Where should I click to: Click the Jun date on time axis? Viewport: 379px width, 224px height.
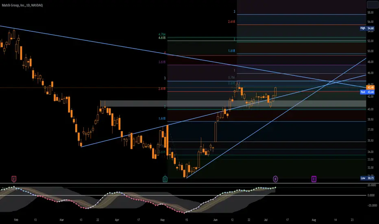click(216, 220)
